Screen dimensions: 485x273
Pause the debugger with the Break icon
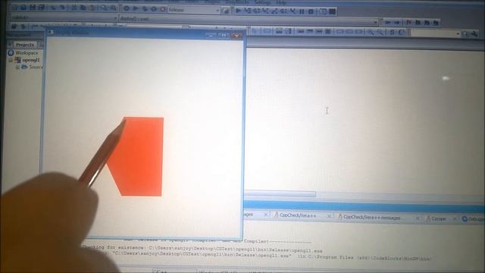[302, 12]
